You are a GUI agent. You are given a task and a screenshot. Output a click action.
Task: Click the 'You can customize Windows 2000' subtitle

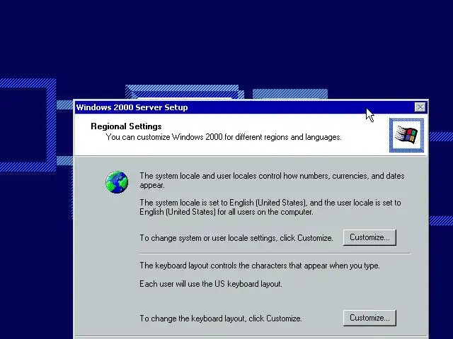click(x=224, y=137)
